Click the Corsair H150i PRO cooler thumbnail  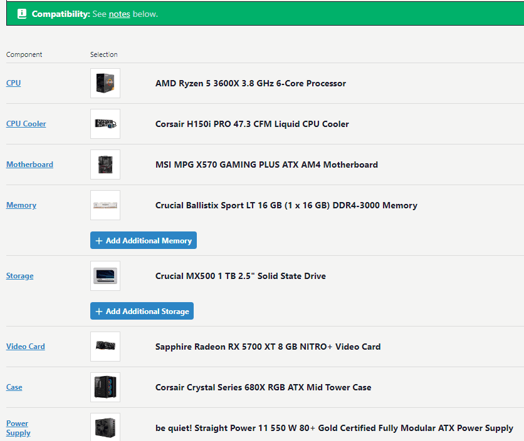point(105,124)
